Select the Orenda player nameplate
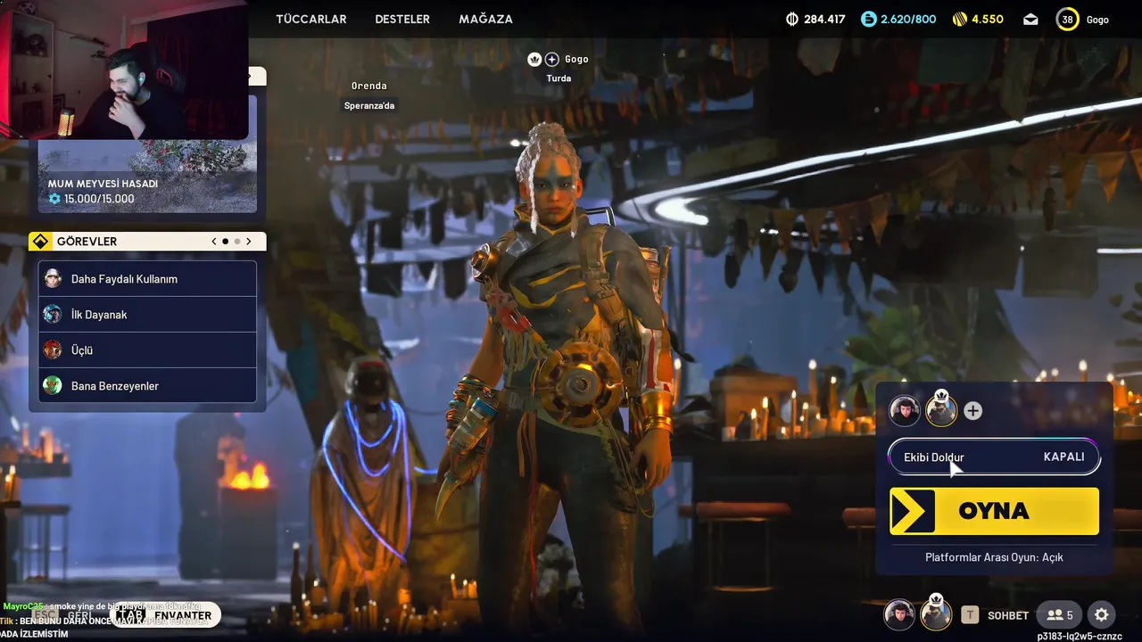1142x642 pixels. [369, 95]
